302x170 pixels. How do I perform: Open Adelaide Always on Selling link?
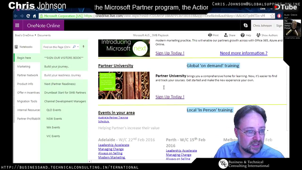110,153
